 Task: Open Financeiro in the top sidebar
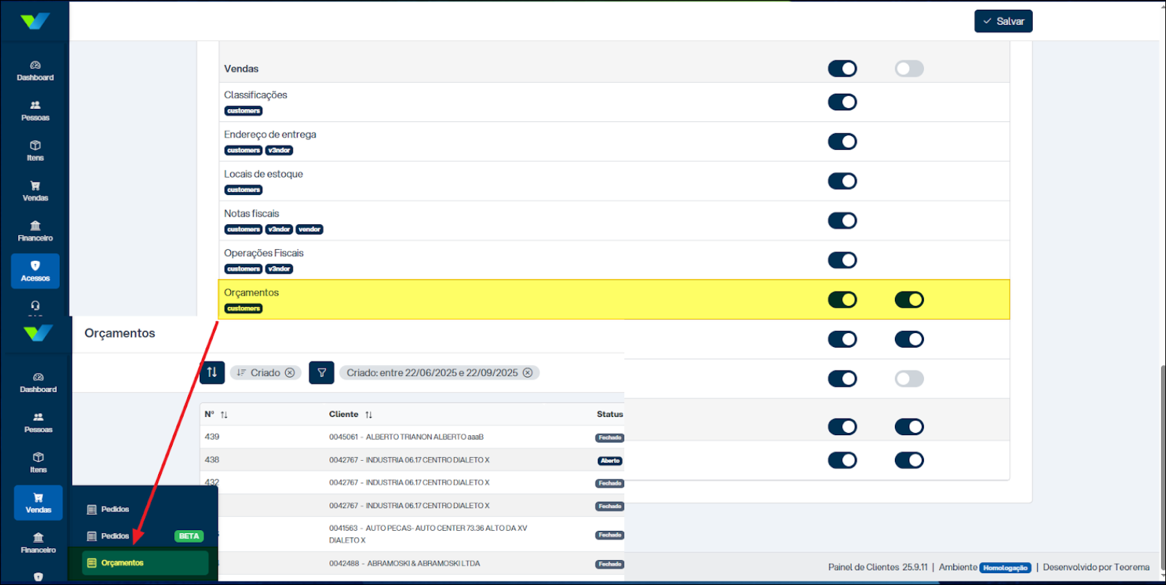pos(35,231)
